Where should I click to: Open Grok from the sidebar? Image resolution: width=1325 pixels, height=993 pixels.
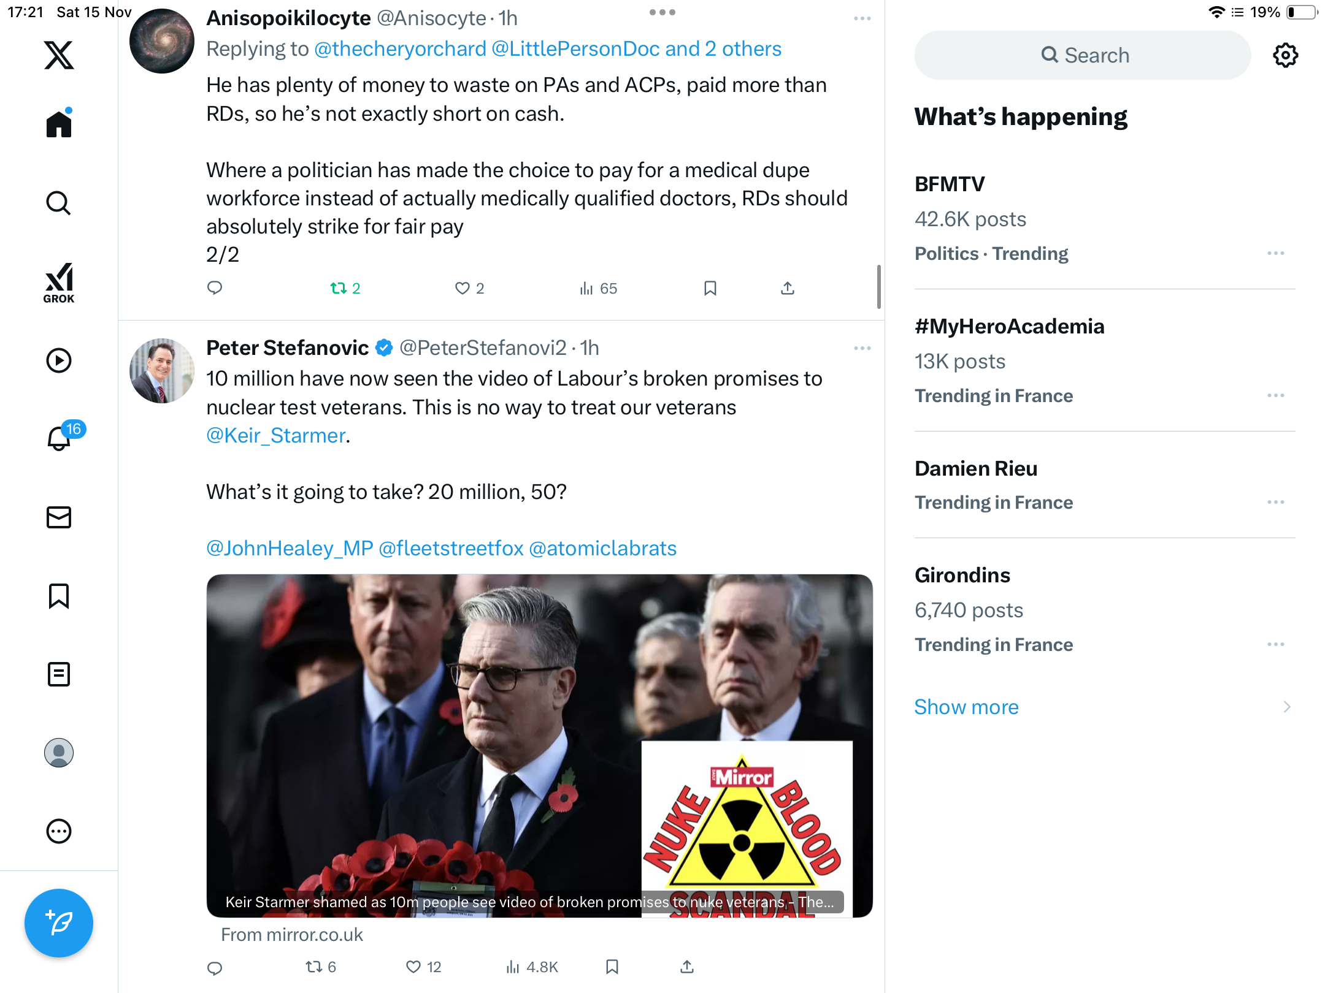pyautogui.click(x=59, y=283)
